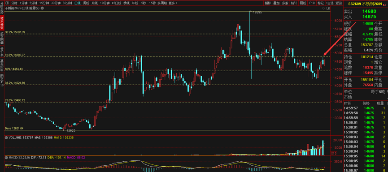Open the dropdown next to 不锈钢2609(日线,前复权)
This screenshot has width=388, height=172.
[x=42, y=8]
